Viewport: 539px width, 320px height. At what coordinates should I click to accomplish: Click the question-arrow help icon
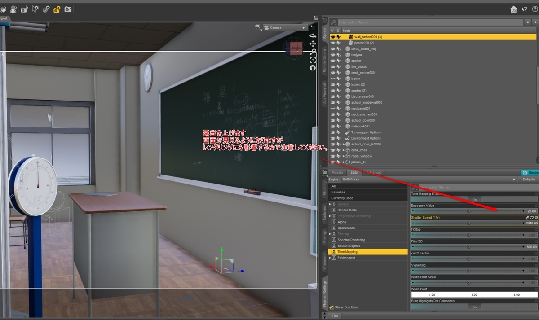pyautogui.click(x=524, y=9)
